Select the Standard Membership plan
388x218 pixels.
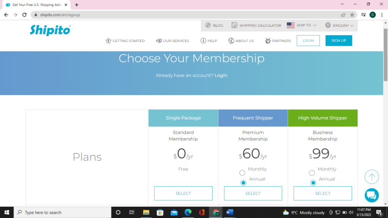[x=183, y=193]
